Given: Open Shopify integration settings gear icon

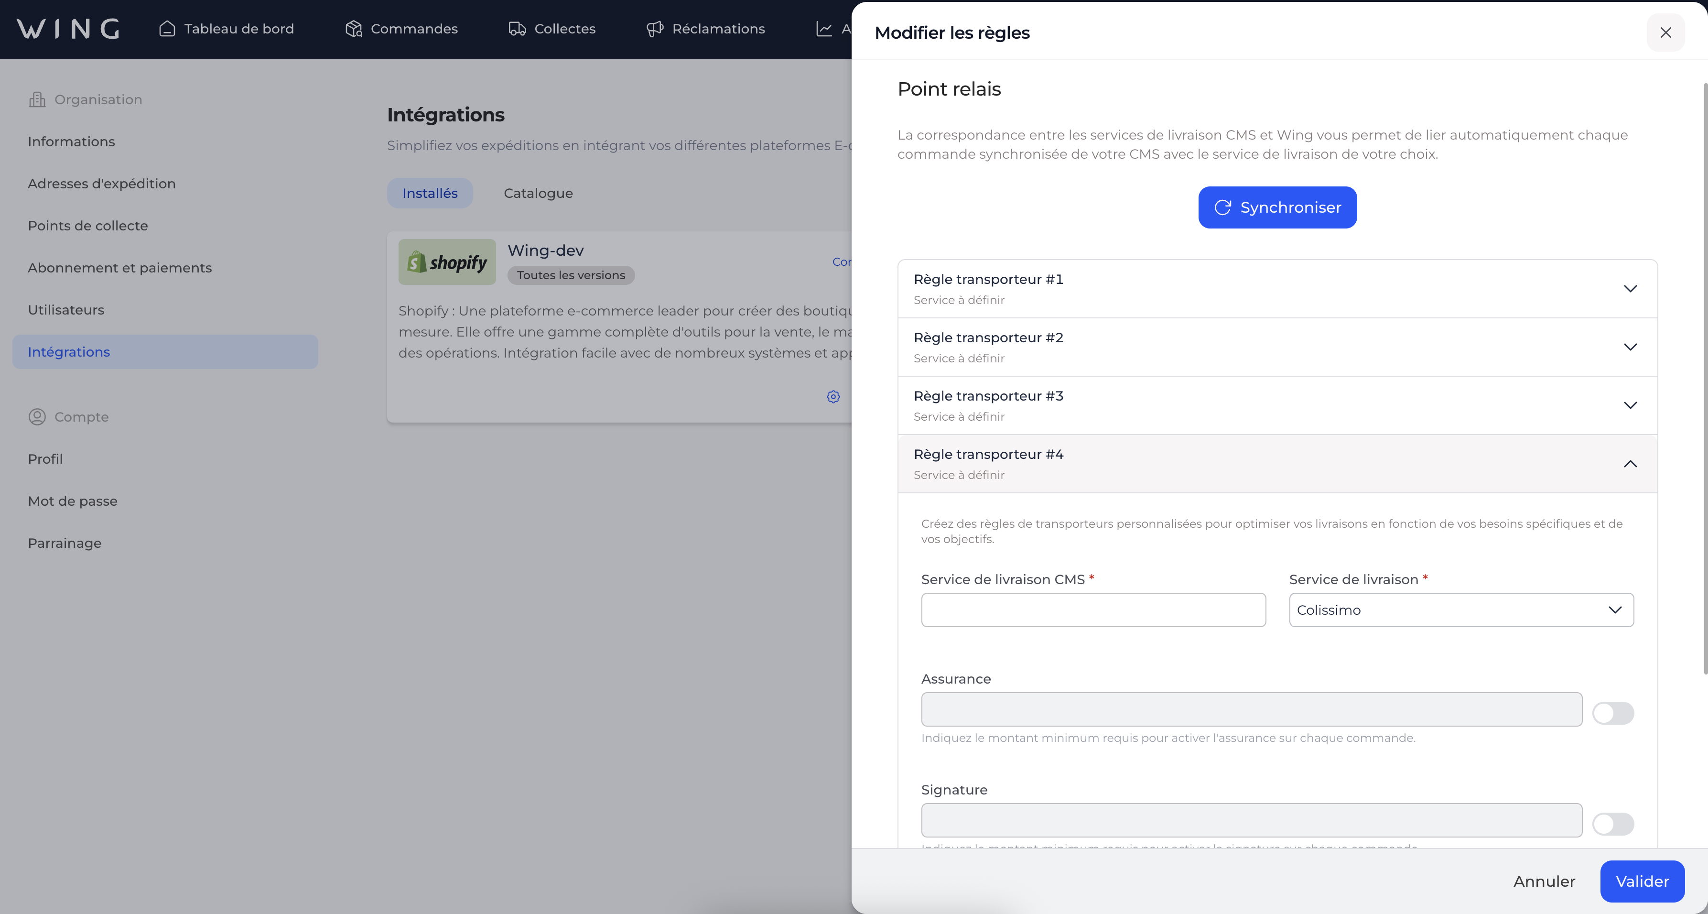Looking at the screenshot, I should [x=833, y=397].
